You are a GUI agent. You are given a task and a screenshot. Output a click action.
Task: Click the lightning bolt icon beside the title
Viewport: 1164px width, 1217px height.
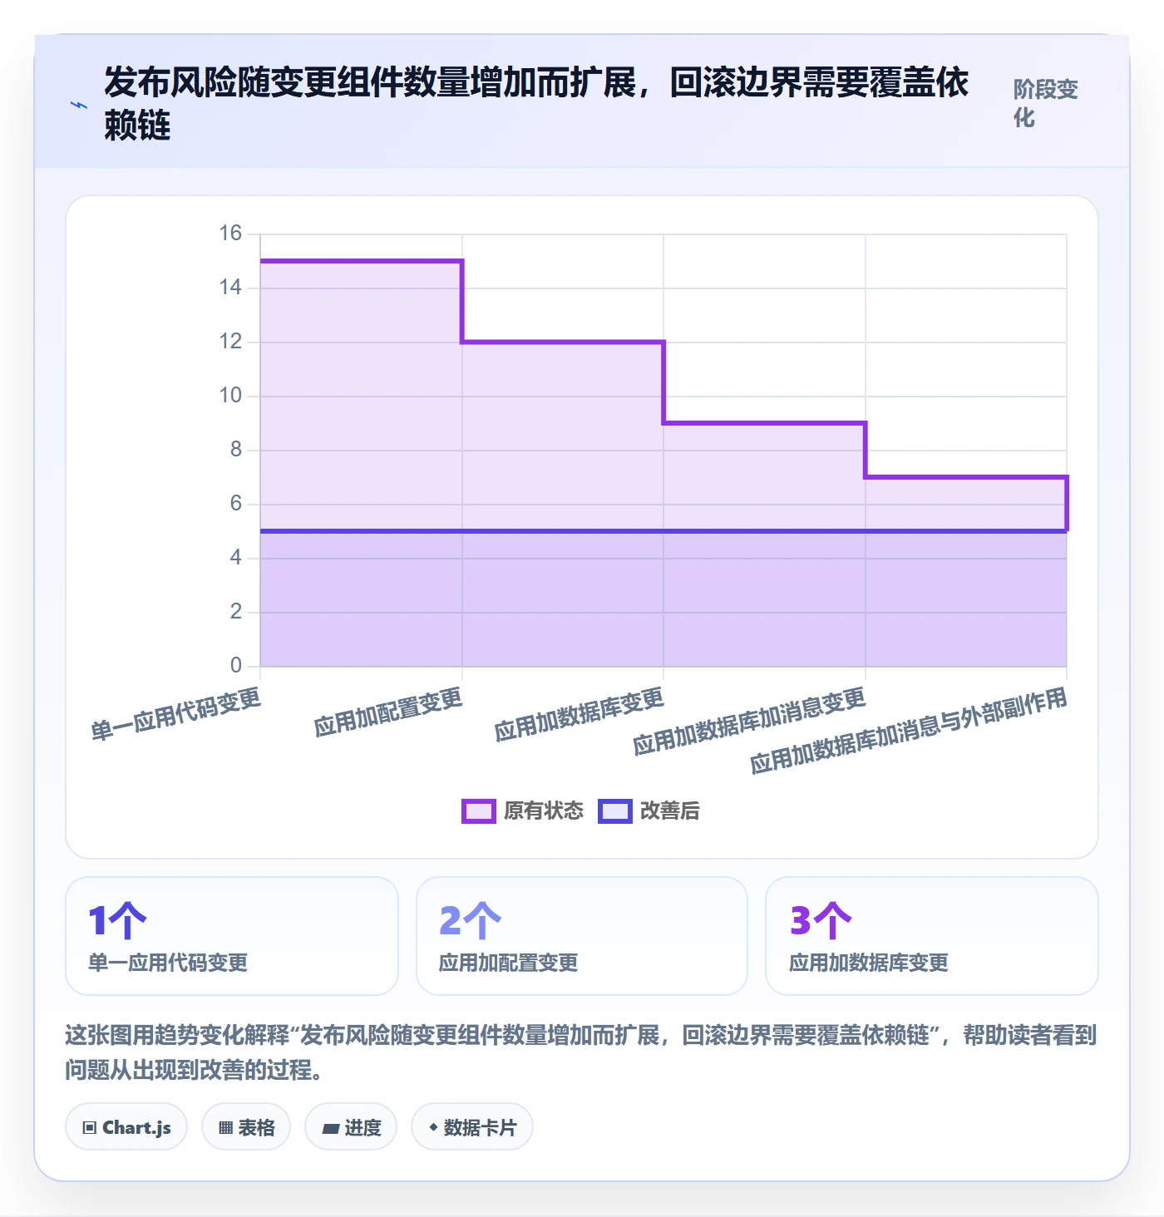78,105
